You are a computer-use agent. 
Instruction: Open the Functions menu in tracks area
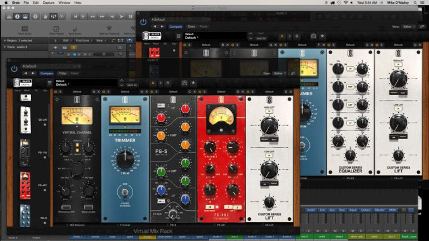pyautogui.click(x=83, y=40)
